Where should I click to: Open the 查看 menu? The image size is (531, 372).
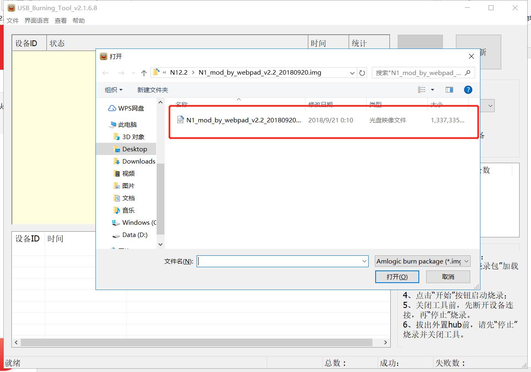coord(61,20)
